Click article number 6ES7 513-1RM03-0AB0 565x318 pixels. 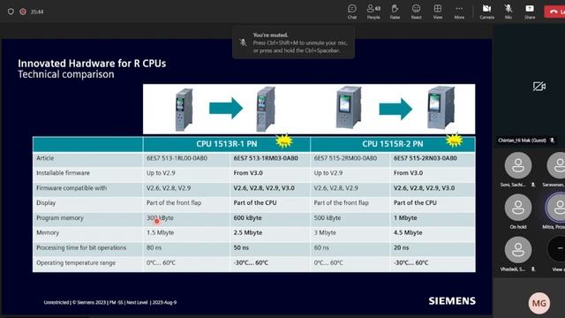click(266, 158)
